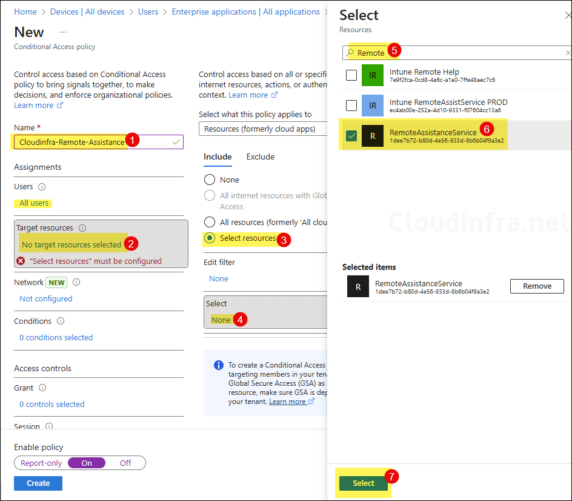Click the Intune Remote Help green IR icon
Image resolution: width=572 pixels, height=501 pixels.
[x=373, y=75]
